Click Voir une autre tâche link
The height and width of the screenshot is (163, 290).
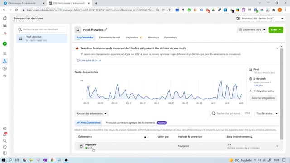89,60
